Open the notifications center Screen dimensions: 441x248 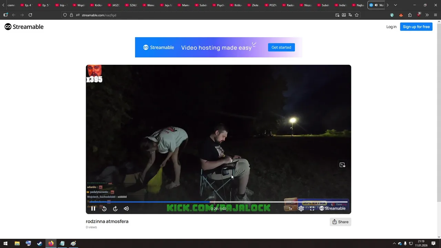point(433,244)
